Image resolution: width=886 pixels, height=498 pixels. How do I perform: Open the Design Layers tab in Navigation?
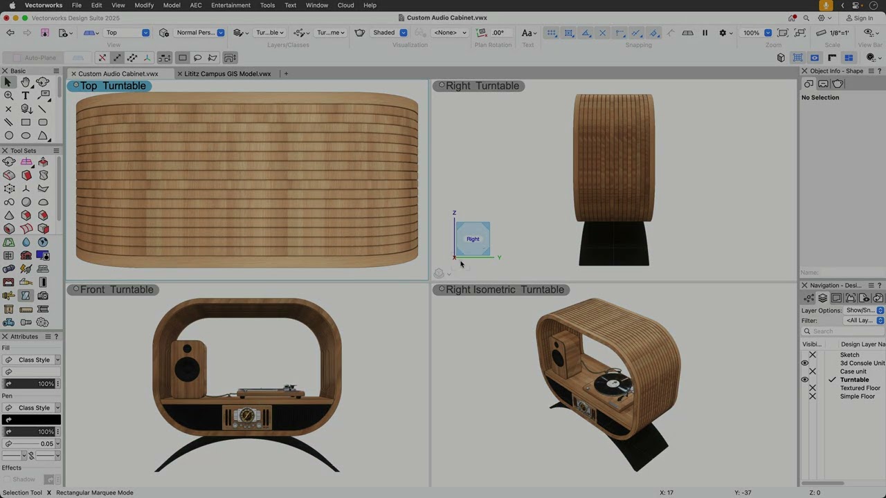(x=822, y=298)
